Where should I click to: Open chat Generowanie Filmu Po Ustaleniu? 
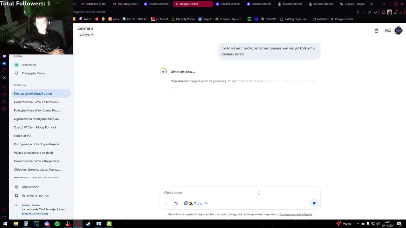[x=36, y=102]
